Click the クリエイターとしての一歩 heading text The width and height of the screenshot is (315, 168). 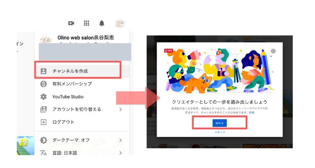coord(220,102)
